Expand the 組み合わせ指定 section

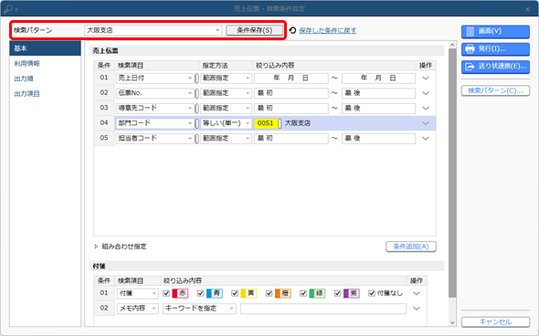coord(121,247)
